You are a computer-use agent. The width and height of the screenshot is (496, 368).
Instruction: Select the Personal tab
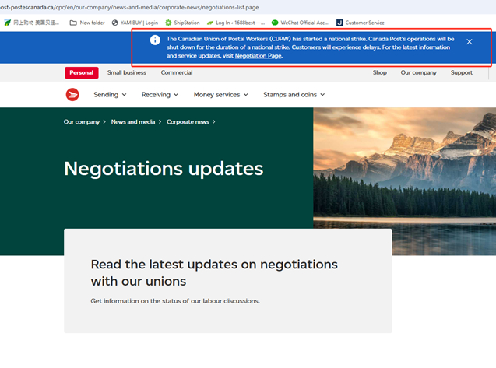[82, 72]
